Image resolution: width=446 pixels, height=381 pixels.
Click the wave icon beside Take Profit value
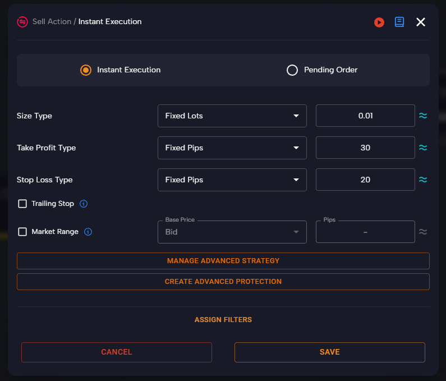coord(423,148)
